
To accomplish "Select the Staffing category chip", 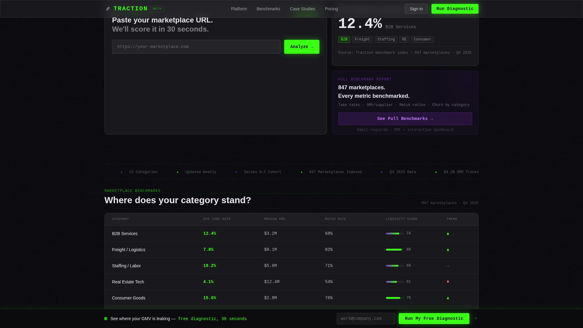I will pos(386,39).
